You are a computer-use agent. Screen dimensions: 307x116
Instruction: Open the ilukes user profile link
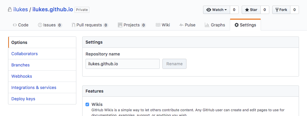pyautogui.click(x=20, y=9)
